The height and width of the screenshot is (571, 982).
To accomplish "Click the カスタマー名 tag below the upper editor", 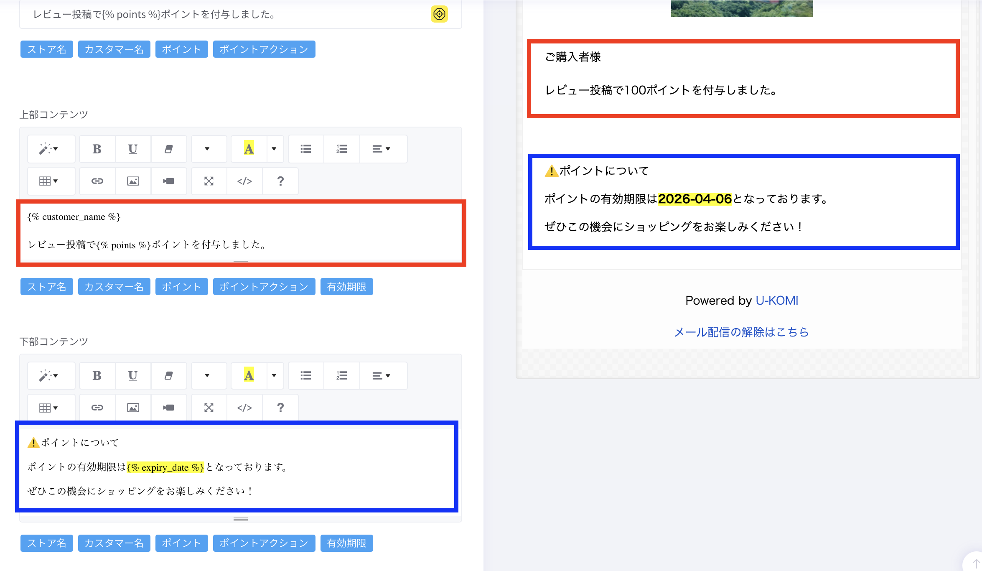I will (114, 287).
